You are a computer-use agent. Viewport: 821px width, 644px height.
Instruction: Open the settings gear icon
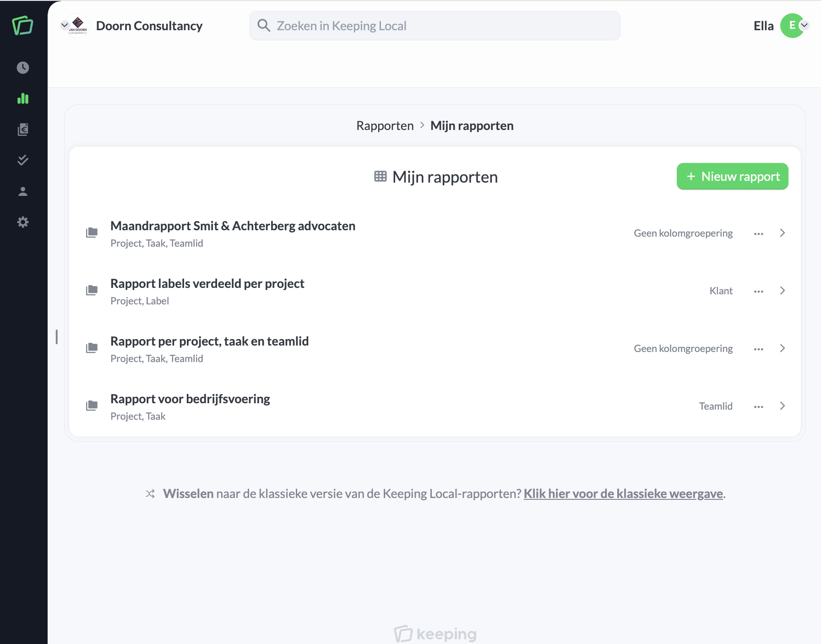point(23,222)
